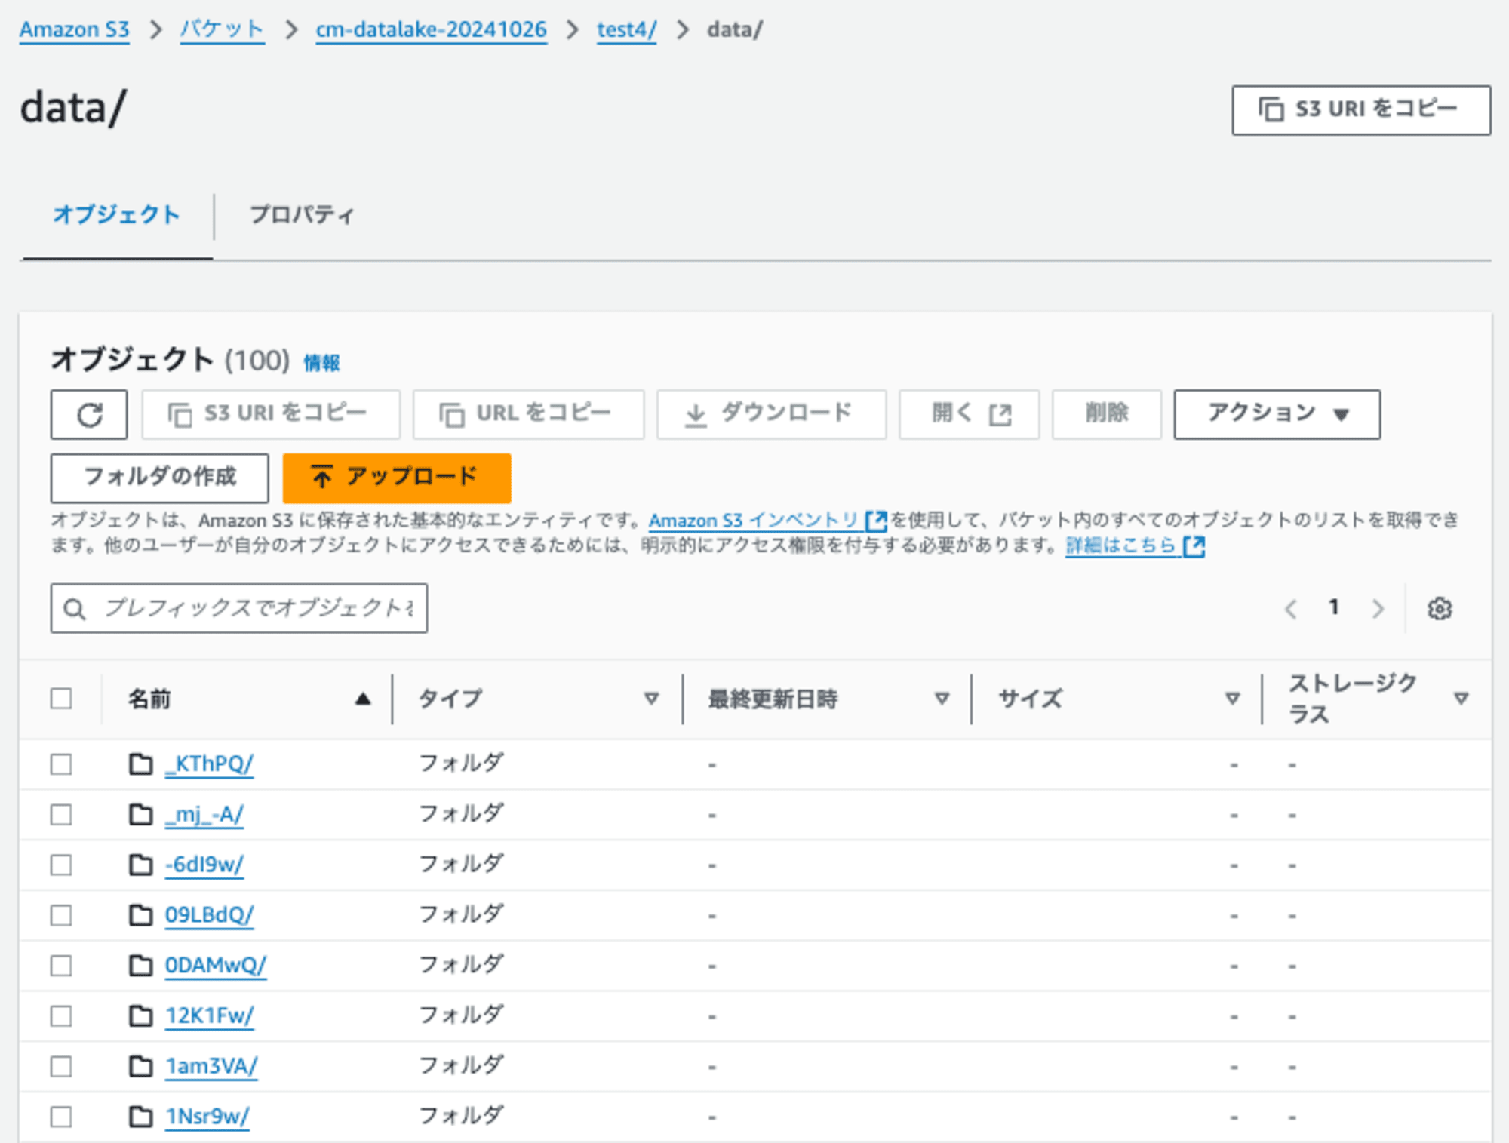Open the 詳細はこちら link

pos(1135,545)
